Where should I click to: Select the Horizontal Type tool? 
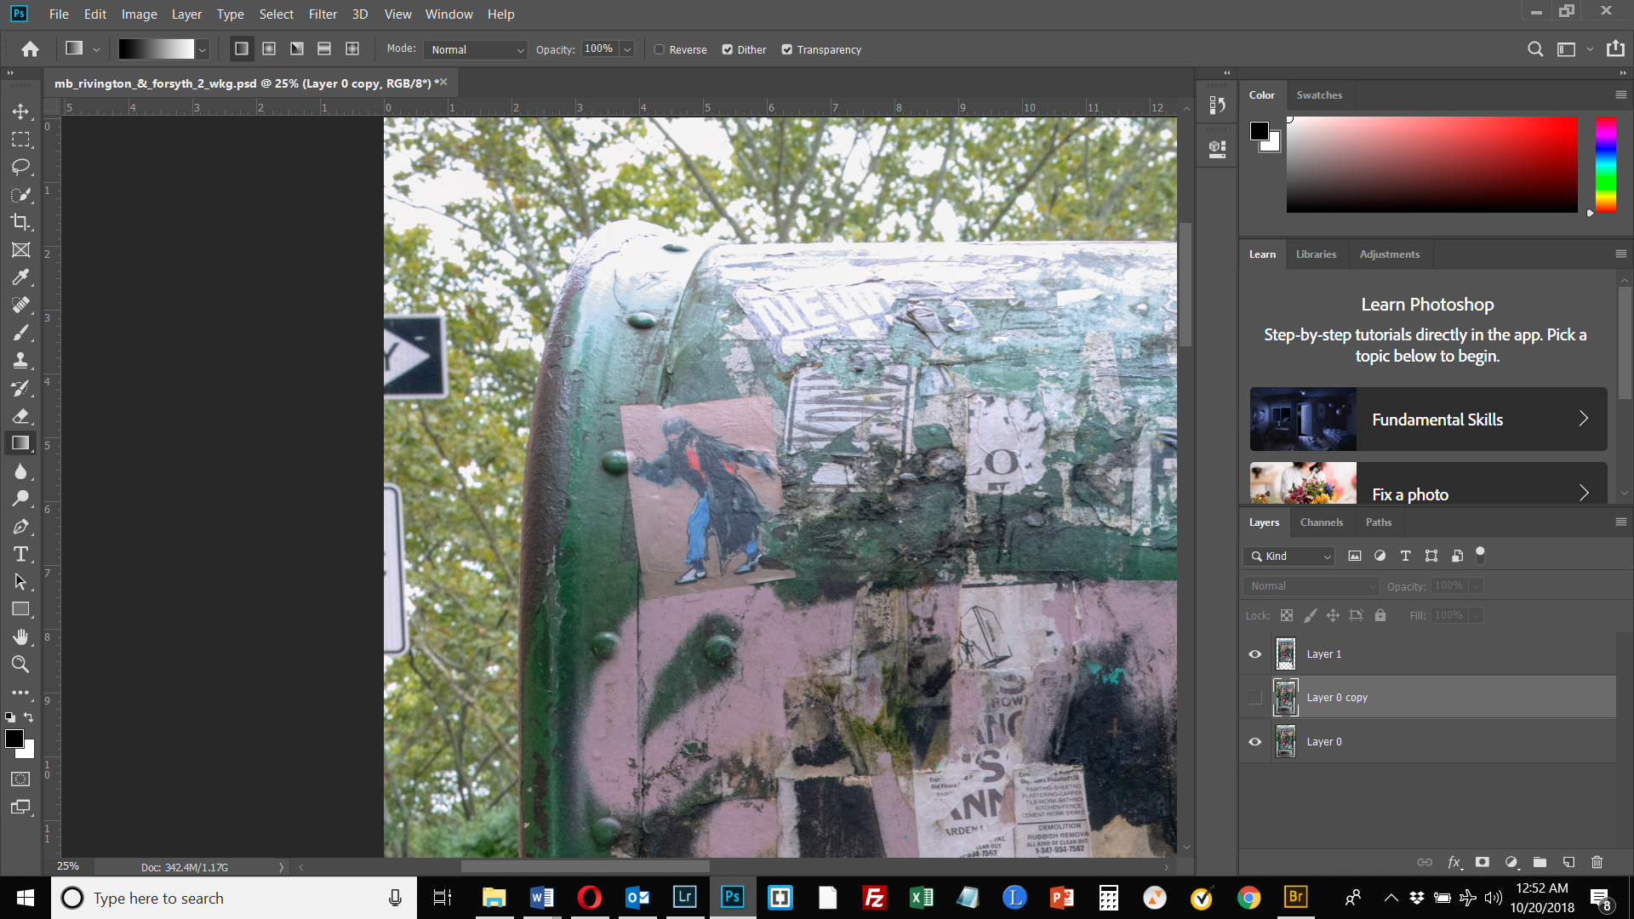(20, 555)
